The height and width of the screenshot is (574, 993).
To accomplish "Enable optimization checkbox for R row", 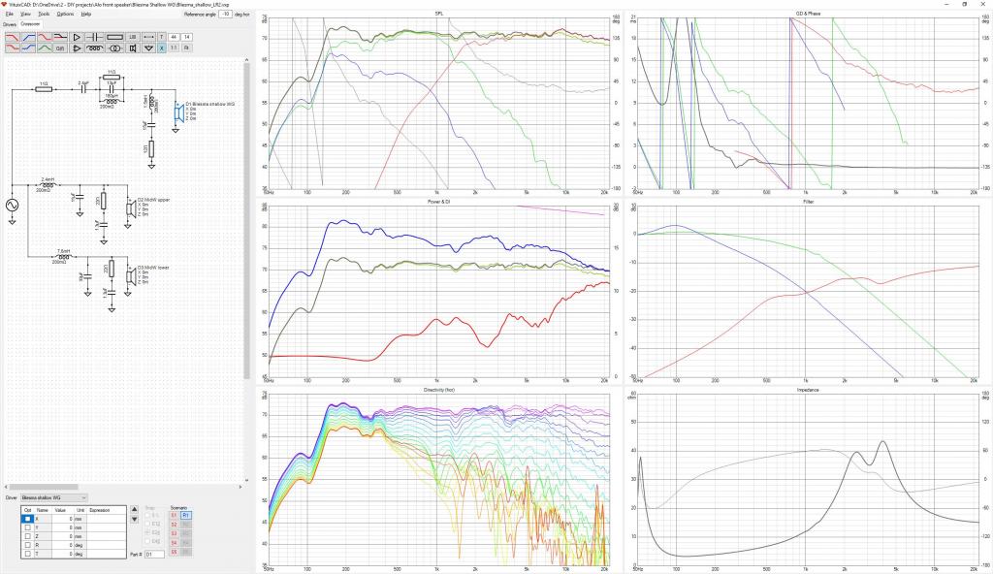I will 27,545.
